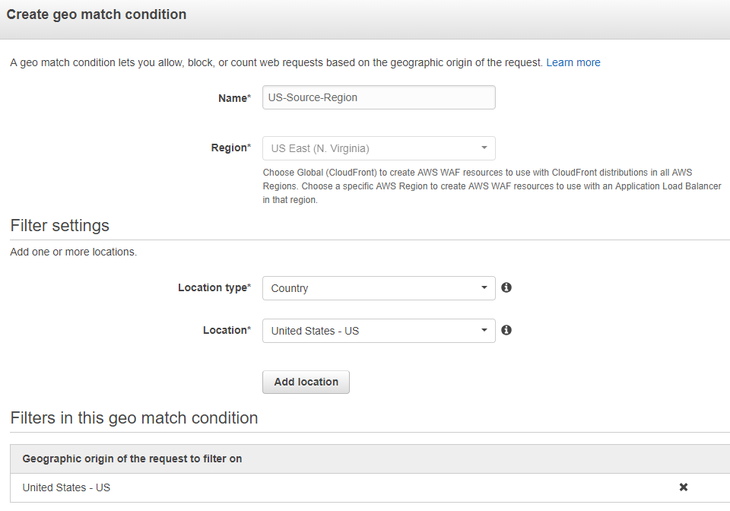This screenshot has height=511, width=730.
Task: Click the arrow on the Location combo box
Action: point(484,331)
